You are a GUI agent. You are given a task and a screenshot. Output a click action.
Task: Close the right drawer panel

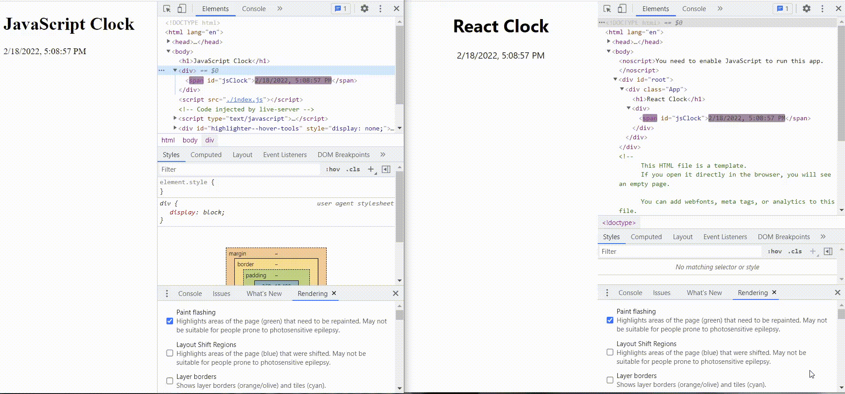(x=837, y=292)
